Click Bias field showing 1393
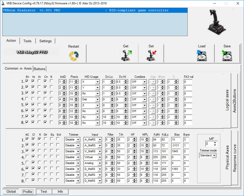Viewport: 244px width, 196px height. point(176,169)
